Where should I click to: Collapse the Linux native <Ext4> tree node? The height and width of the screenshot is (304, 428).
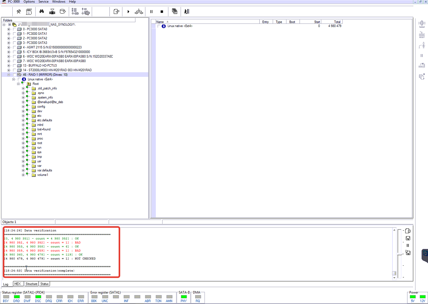[x=14, y=79]
